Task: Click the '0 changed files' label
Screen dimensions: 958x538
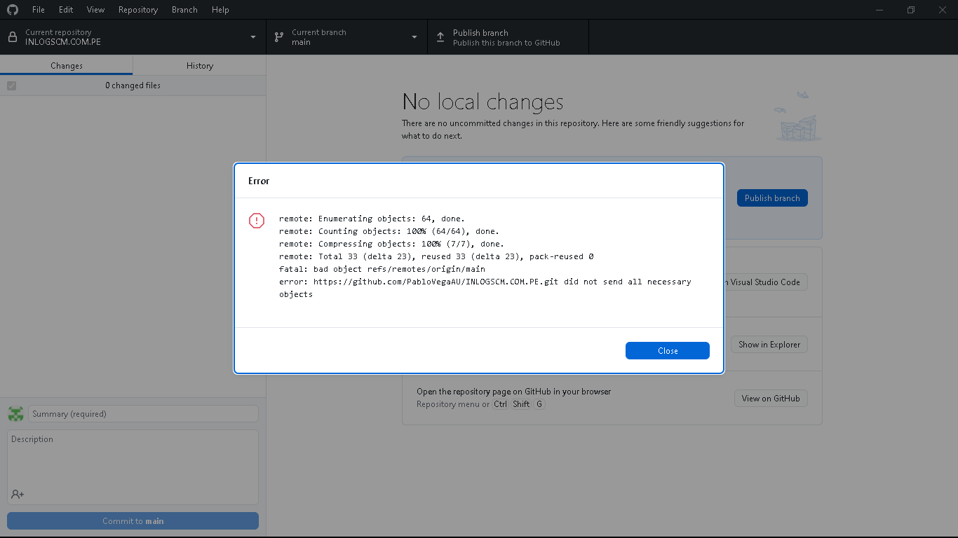Action: click(133, 85)
